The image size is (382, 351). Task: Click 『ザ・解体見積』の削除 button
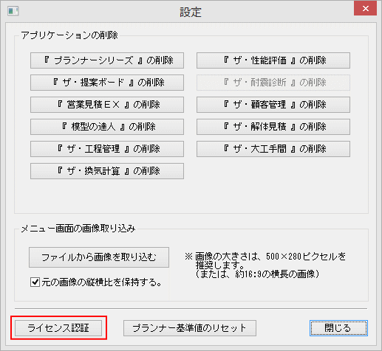pyautogui.click(x=273, y=127)
